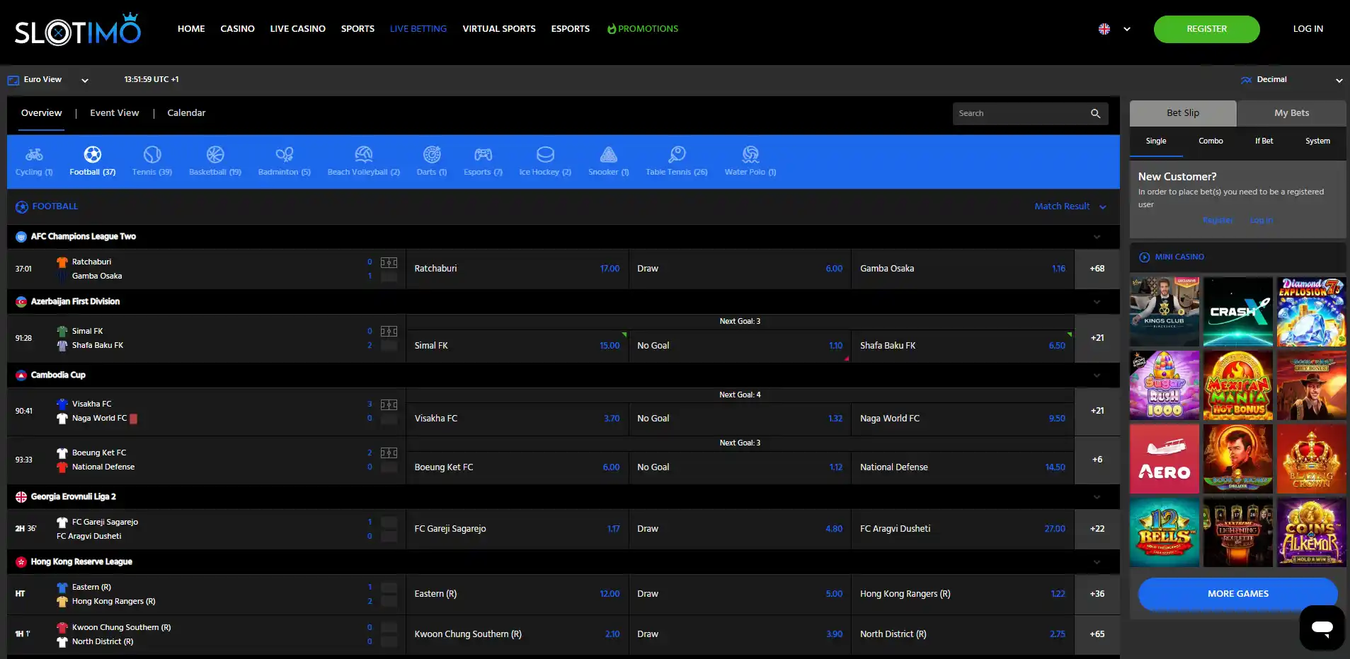This screenshot has width=1350, height=659.
Task: Open pitch view for Boeung Ket FC match
Action: point(389,453)
